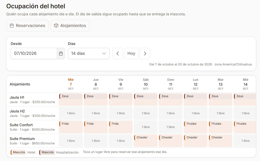Jump to today with Hoy button
Image resolution: width=260 pixels, height=161 pixels.
[x=131, y=53]
